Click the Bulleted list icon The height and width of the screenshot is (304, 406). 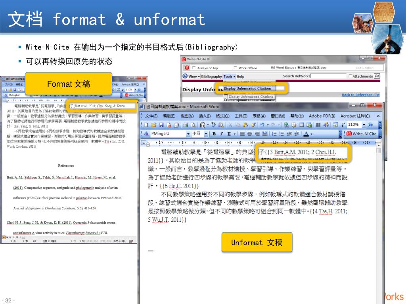[x=282, y=134]
